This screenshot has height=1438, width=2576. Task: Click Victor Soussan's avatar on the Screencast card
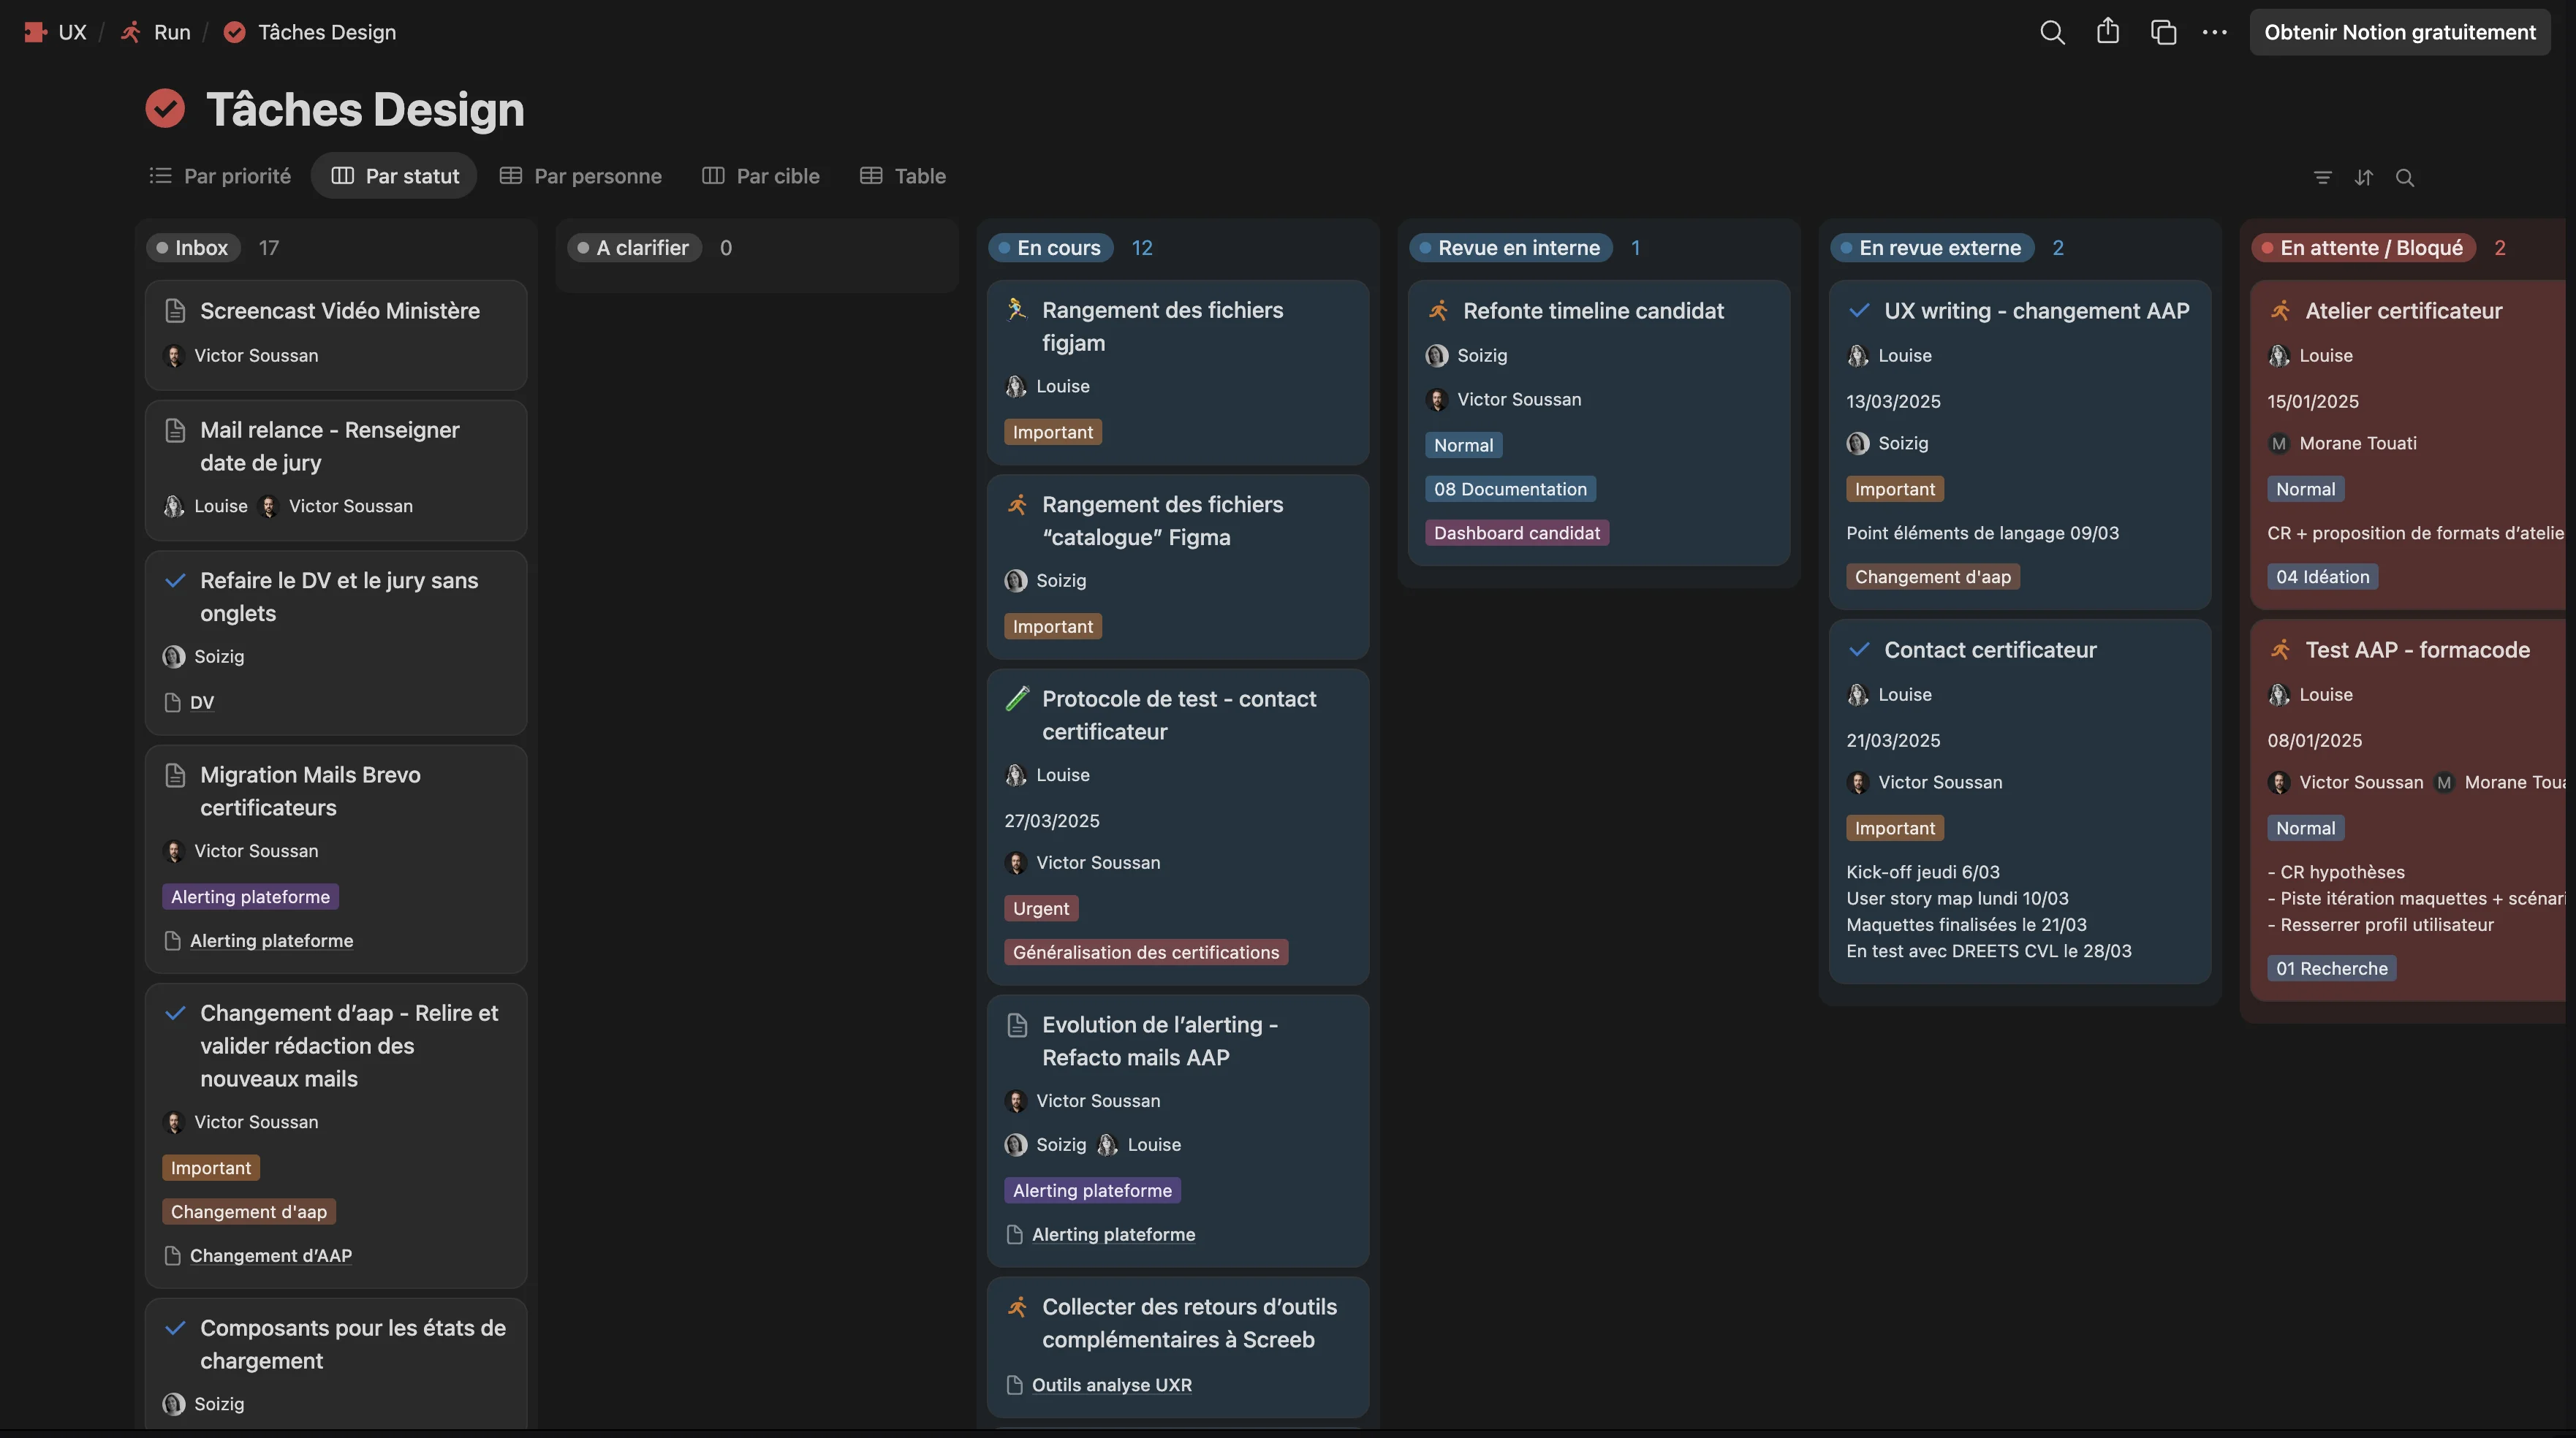tap(175, 356)
